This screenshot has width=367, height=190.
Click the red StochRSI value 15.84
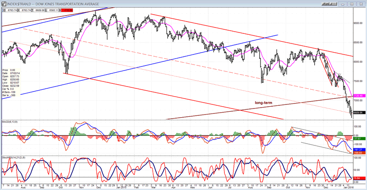(x=360, y=179)
